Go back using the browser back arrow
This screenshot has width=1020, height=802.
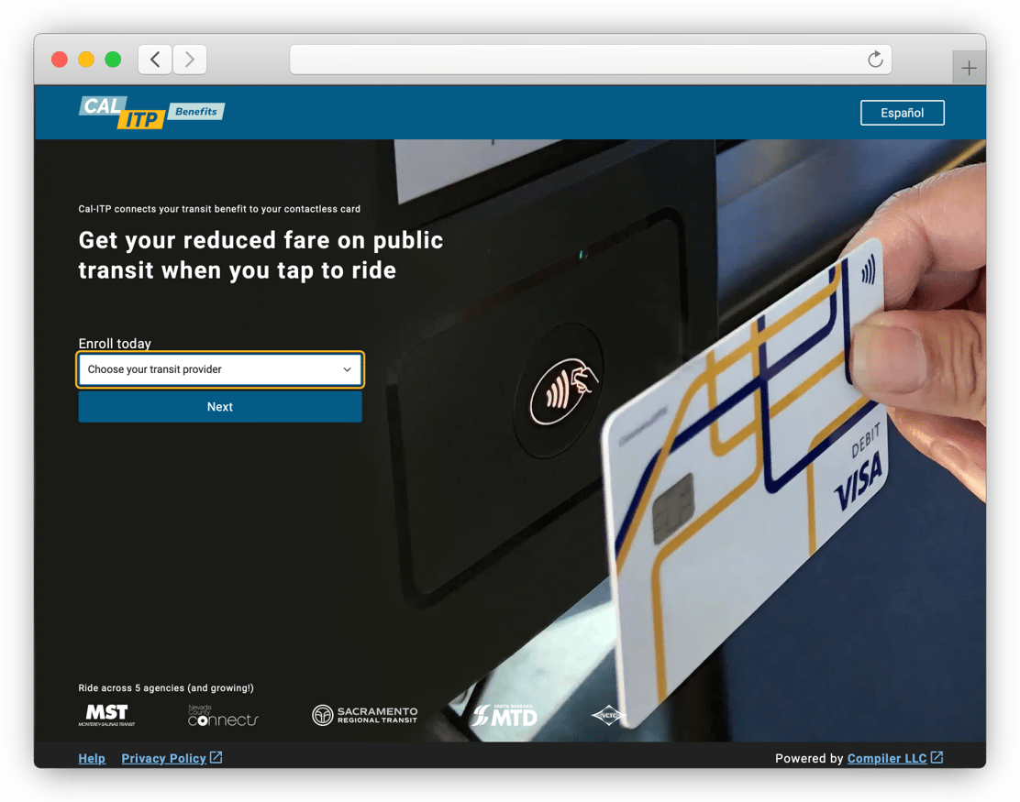click(x=155, y=60)
